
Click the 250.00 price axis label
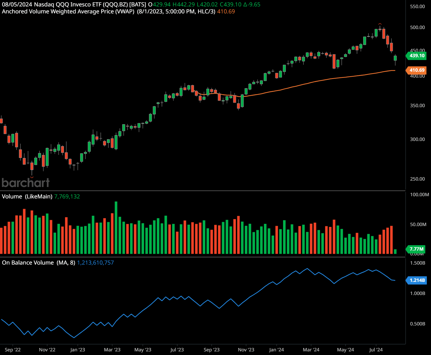[x=417, y=179]
